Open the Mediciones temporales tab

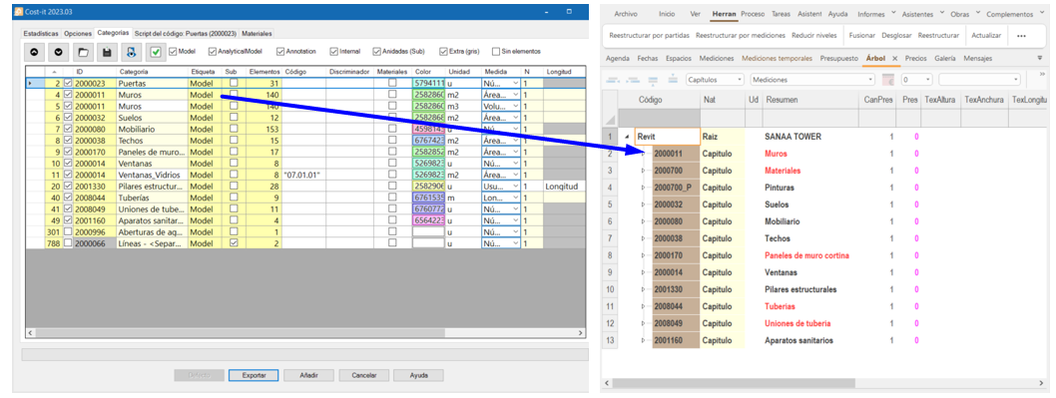pos(777,59)
